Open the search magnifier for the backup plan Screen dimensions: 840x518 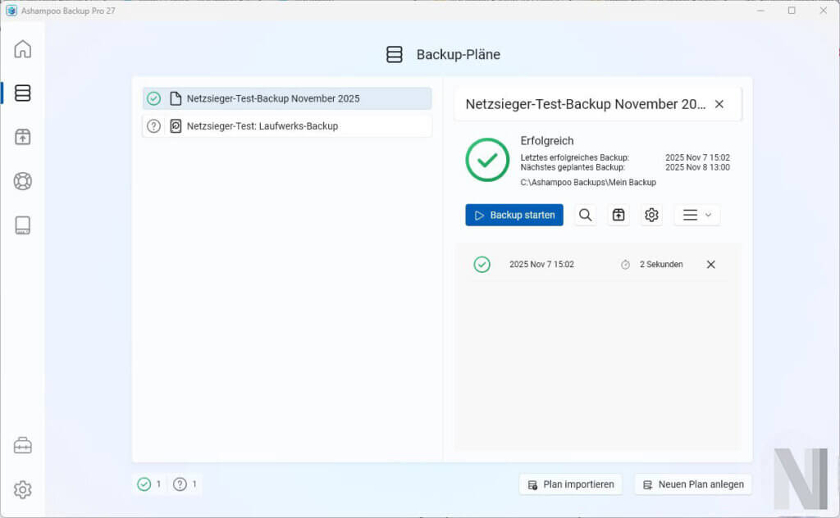point(585,215)
